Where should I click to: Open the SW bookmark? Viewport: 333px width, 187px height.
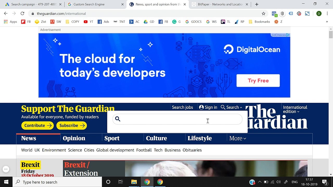point(56,22)
